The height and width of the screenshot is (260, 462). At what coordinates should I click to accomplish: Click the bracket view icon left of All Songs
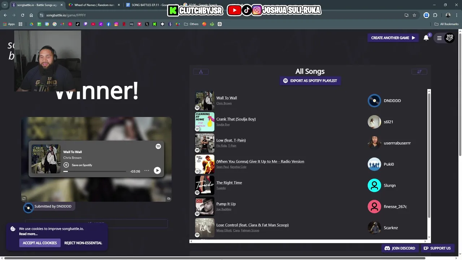click(201, 72)
